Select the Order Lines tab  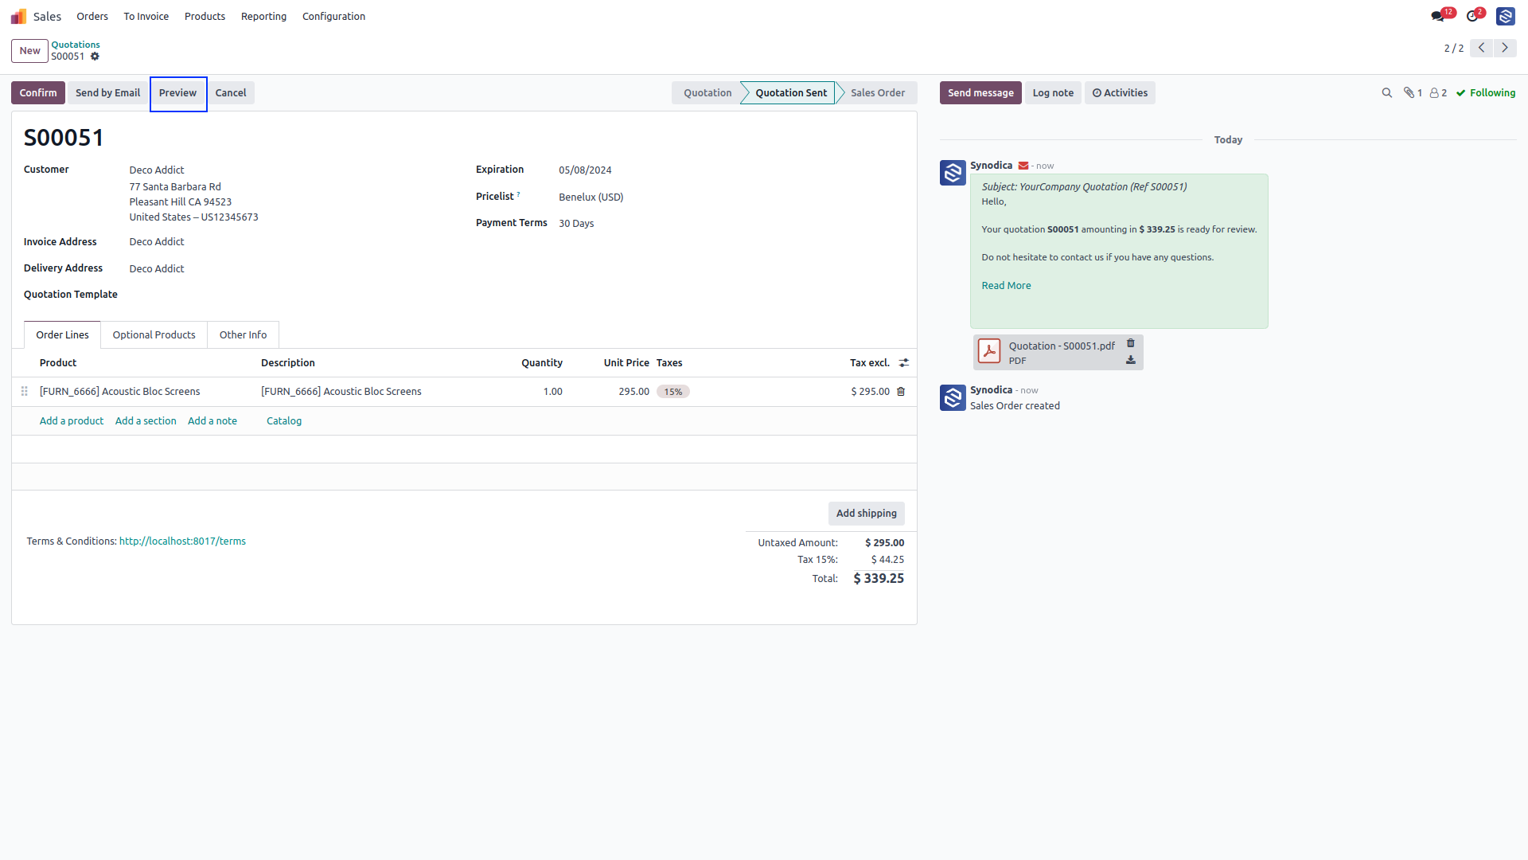62,335
